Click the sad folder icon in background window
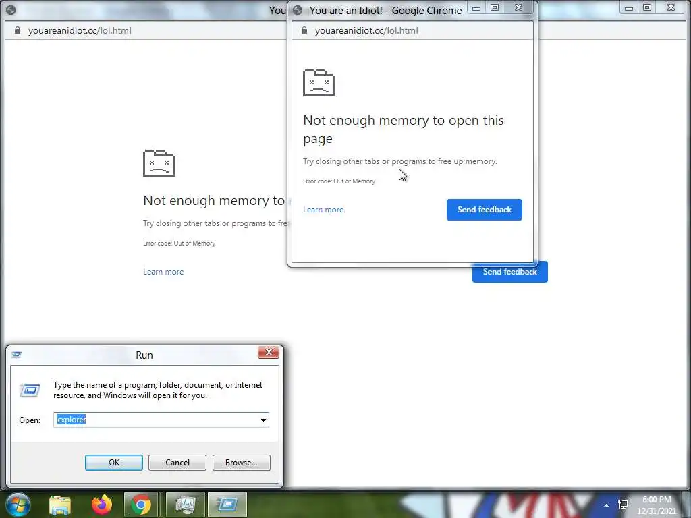The width and height of the screenshot is (691, 518). click(x=159, y=163)
